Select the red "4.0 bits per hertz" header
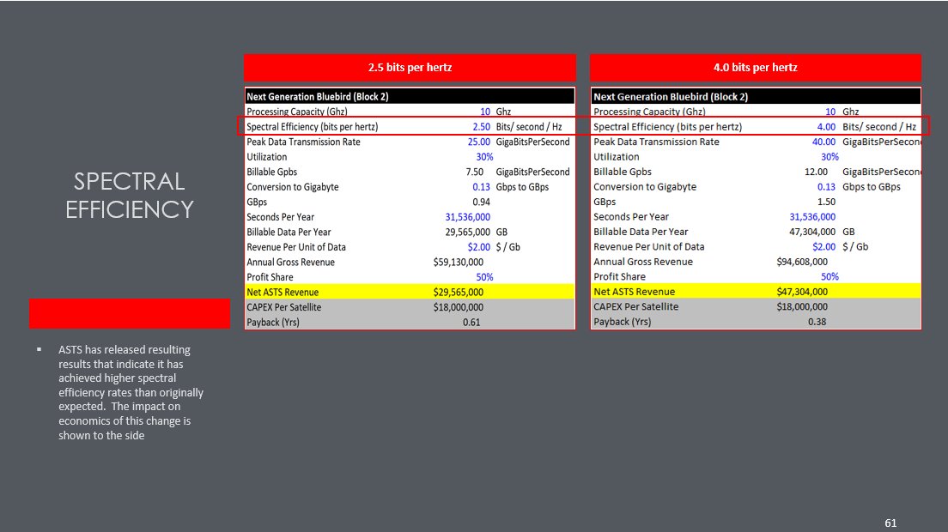 pos(755,68)
